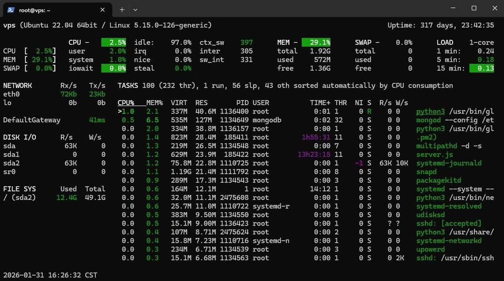Click the LOAD 1-core header
The width and height of the screenshot is (504, 281).
coord(465,42)
